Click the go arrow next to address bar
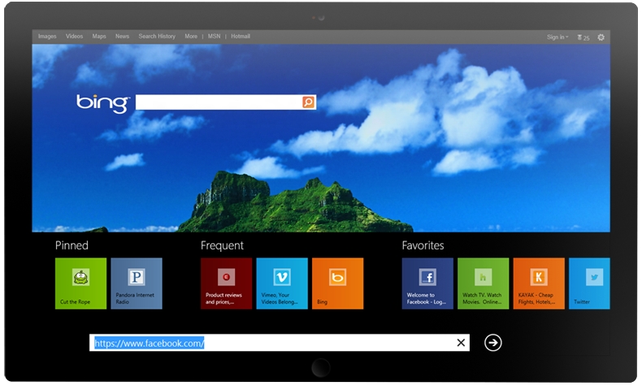This screenshot has width=642, height=386. tap(493, 343)
